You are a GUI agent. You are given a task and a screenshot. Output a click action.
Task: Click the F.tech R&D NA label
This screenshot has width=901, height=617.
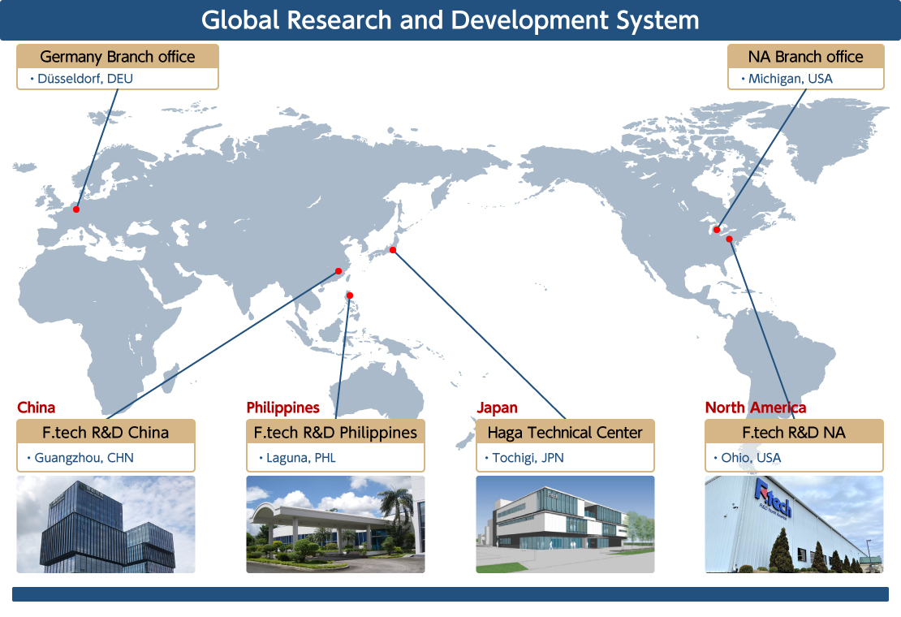click(x=794, y=432)
